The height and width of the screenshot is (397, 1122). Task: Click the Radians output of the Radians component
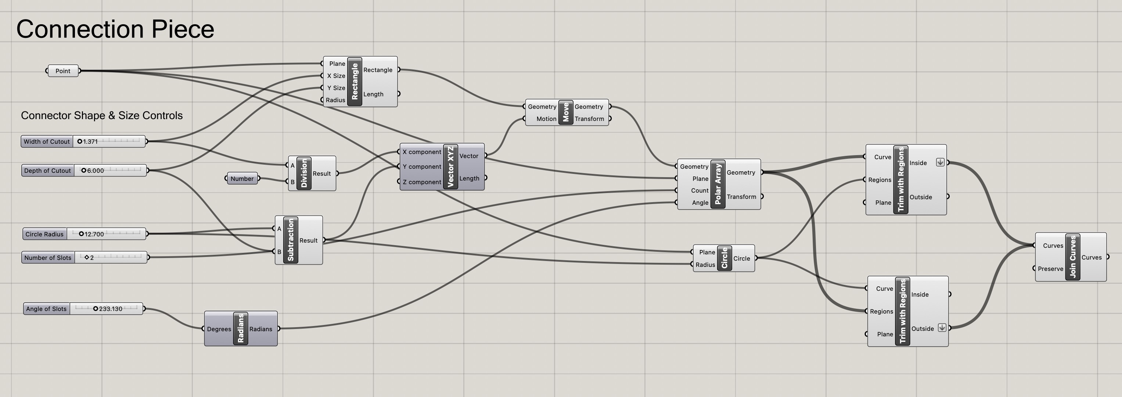coord(260,329)
